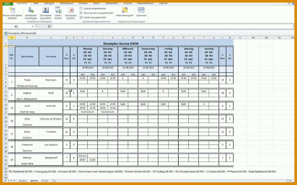The width and height of the screenshot is (297, 185).
Task: Click Dienstplan Service KW34 title cell
Action: click(x=121, y=44)
